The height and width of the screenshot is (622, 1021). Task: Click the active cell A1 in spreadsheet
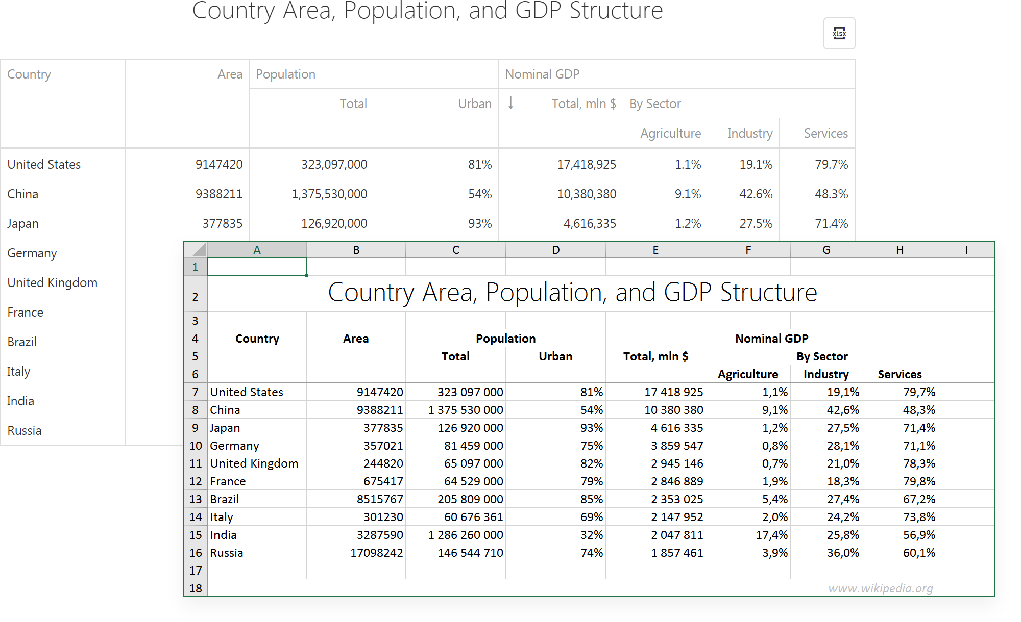[x=257, y=267]
